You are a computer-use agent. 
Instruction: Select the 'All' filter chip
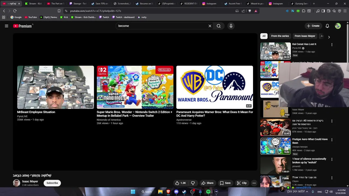click(264, 36)
